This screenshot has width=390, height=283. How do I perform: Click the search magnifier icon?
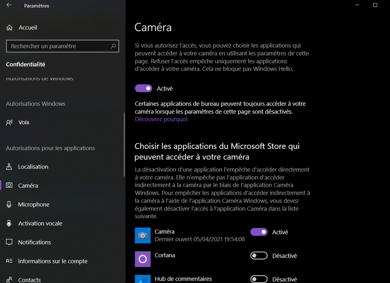113,46
